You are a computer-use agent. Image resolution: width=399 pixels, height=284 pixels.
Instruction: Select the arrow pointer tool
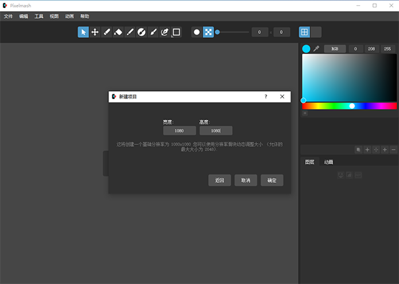point(83,32)
